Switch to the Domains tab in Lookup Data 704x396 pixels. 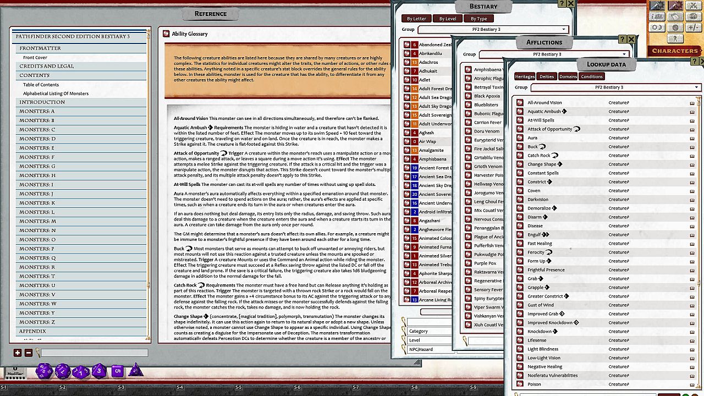tap(568, 76)
